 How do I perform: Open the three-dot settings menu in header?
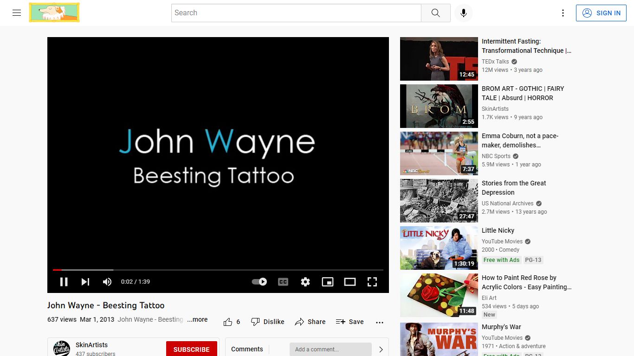(x=563, y=13)
